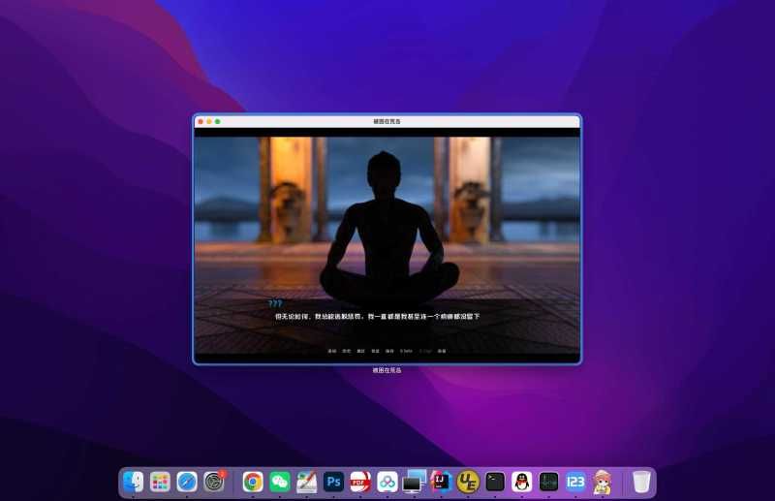775x501 pixels.
Task: Open 历史 (History) in the quick menu
Action: (347, 351)
